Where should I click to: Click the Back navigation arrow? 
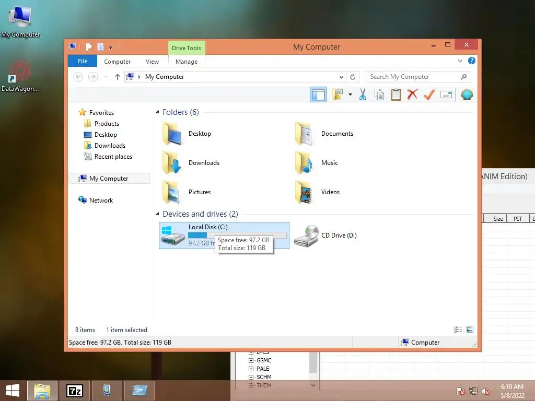(x=78, y=77)
